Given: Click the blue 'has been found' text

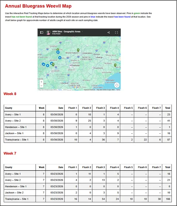Looking at the screenshot, I should pos(122,17).
